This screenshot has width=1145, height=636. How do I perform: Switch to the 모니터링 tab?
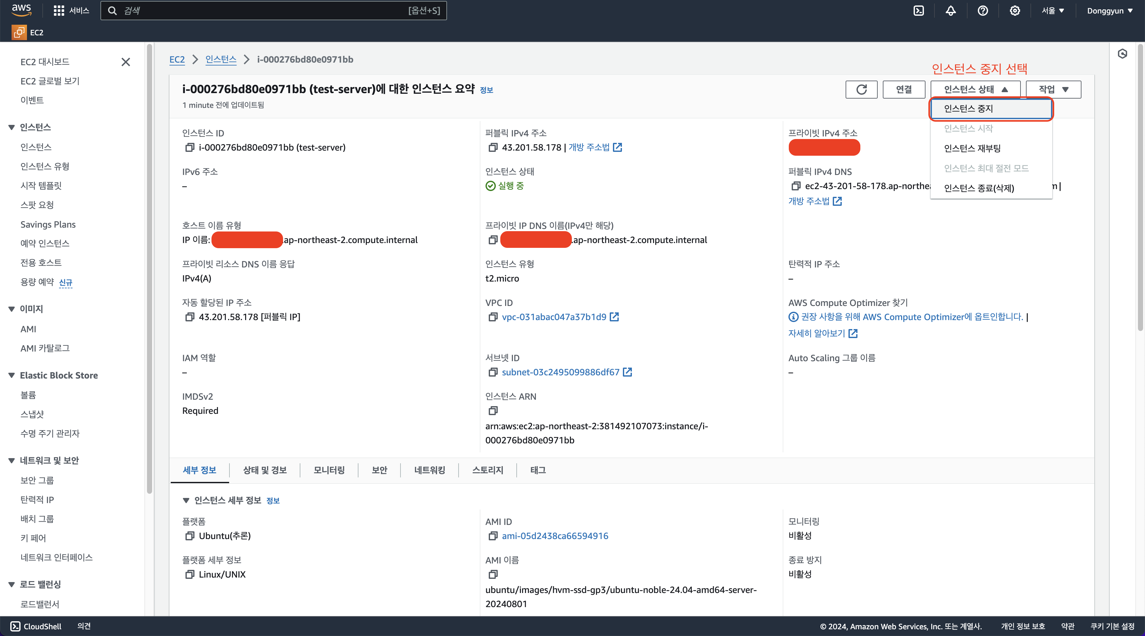pos(329,470)
